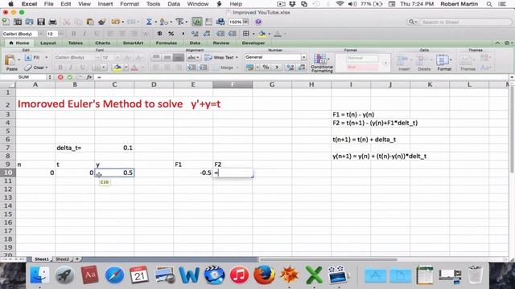Click cell C7 containing 0.1
Image resolution: width=515 pixels, height=289 pixels.
pos(114,148)
